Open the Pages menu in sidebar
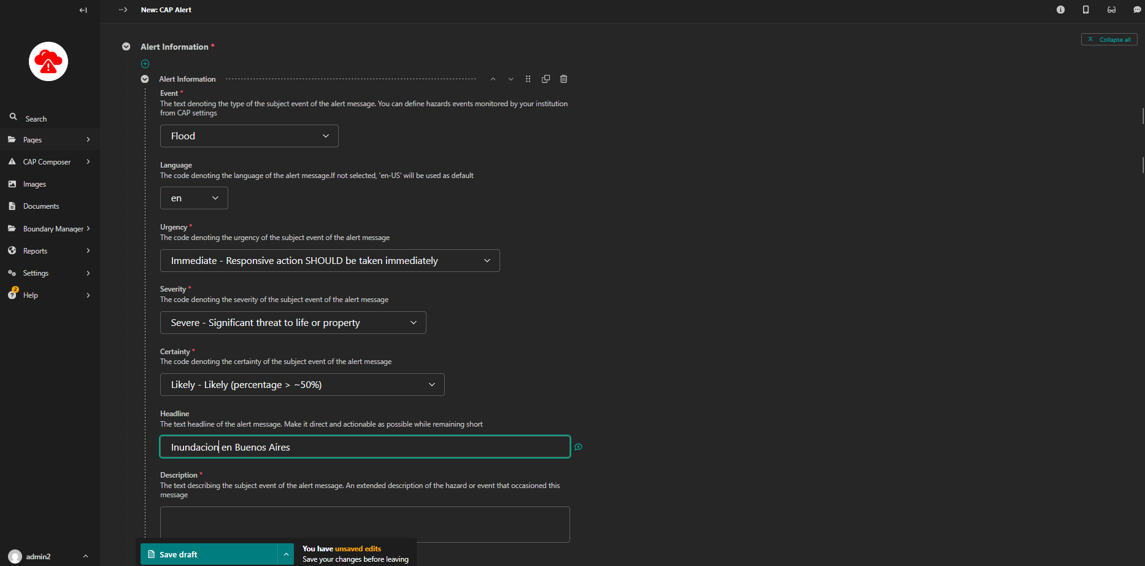Image resolution: width=1145 pixels, height=566 pixels. 50,139
